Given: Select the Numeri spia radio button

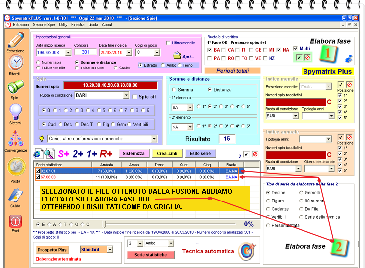Looking at the screenshot, I should [38, 63].
